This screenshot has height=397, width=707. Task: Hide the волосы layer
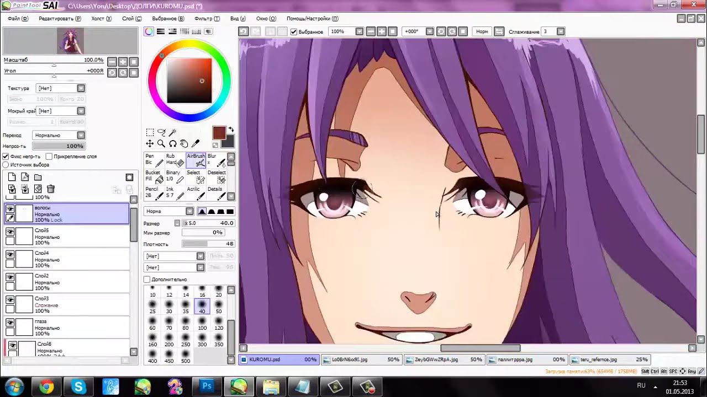point(10,209)
